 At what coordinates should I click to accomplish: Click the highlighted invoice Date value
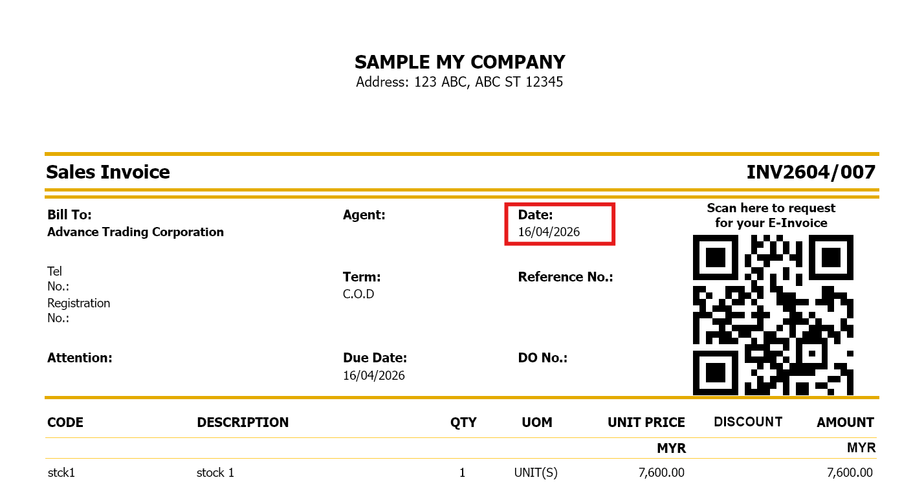(549, 232)
